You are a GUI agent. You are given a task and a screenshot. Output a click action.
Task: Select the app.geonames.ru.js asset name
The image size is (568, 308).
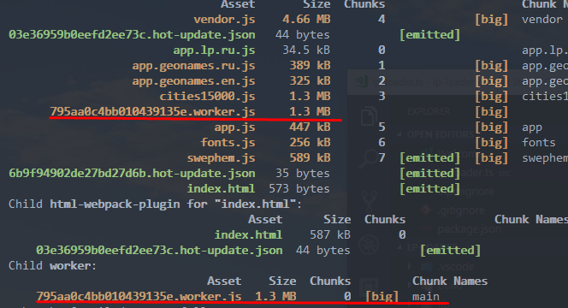(193, 66)
